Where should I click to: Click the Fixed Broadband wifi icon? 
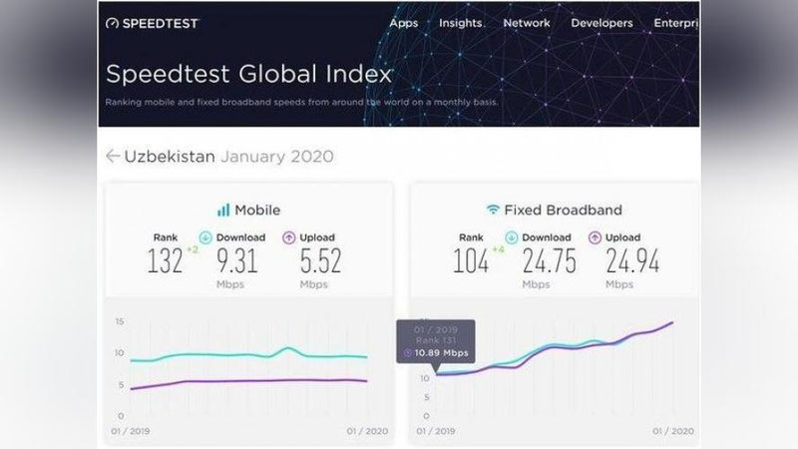coord(493,210)
